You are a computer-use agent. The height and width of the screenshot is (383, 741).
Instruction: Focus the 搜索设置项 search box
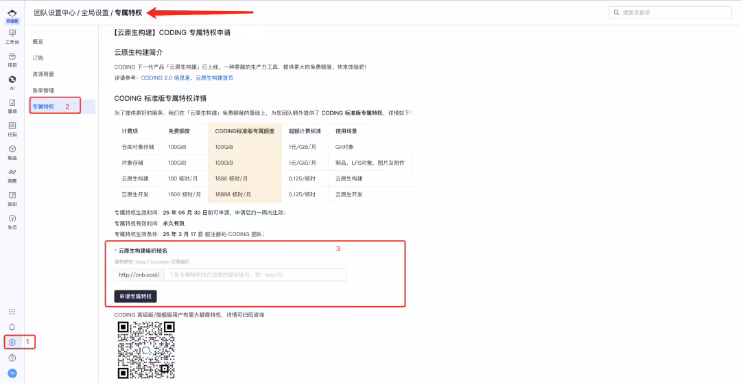[670, 13]
